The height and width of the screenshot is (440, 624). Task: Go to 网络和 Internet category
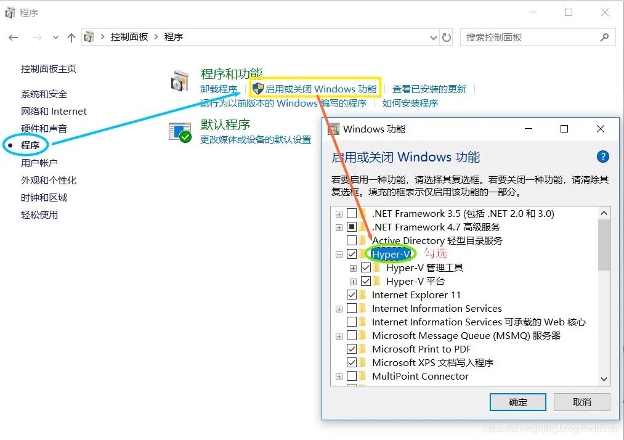(54, 111)
